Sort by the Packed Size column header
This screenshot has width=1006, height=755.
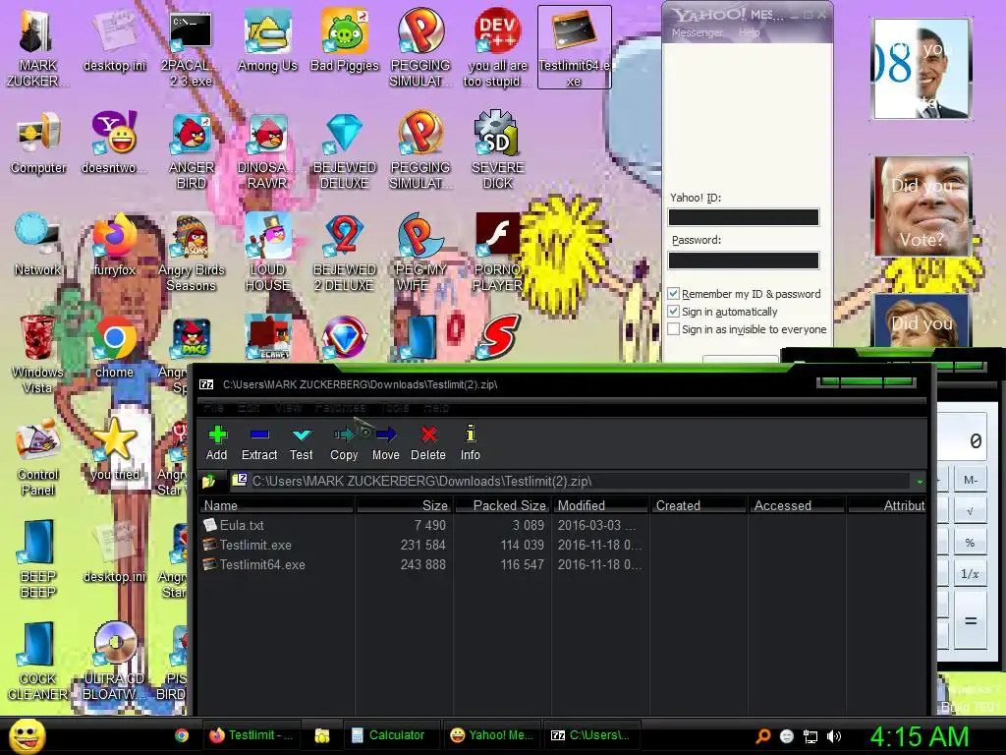point(502,505)
